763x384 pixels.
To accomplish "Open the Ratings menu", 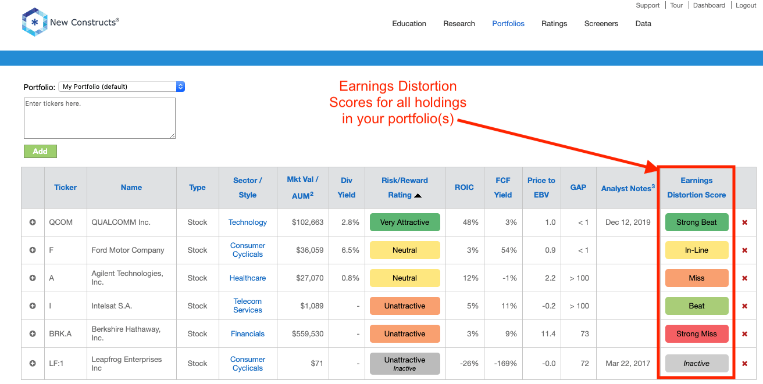I will [554, 24].
